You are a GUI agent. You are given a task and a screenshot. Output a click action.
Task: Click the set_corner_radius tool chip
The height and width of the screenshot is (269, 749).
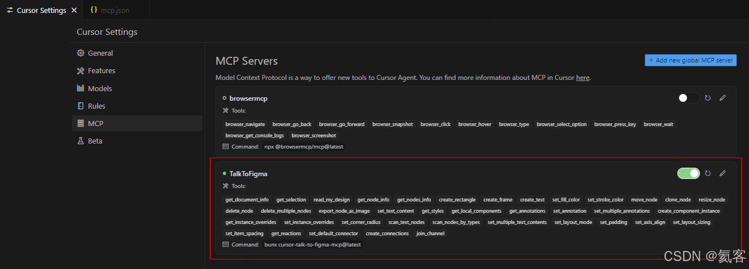361,222
